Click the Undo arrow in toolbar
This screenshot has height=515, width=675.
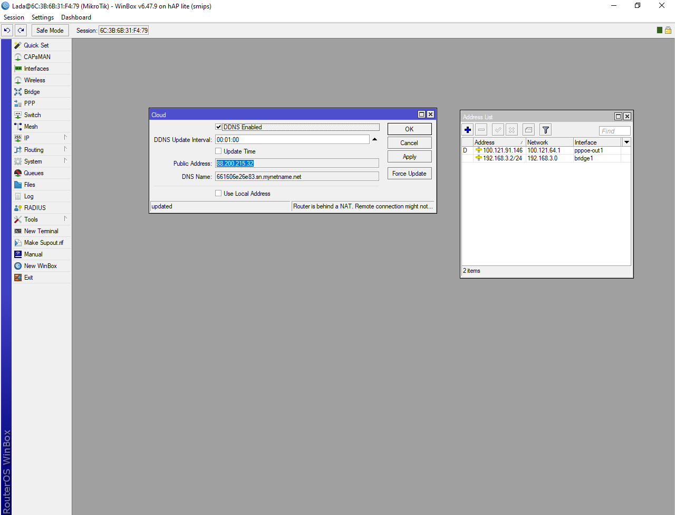coord(7,31)
